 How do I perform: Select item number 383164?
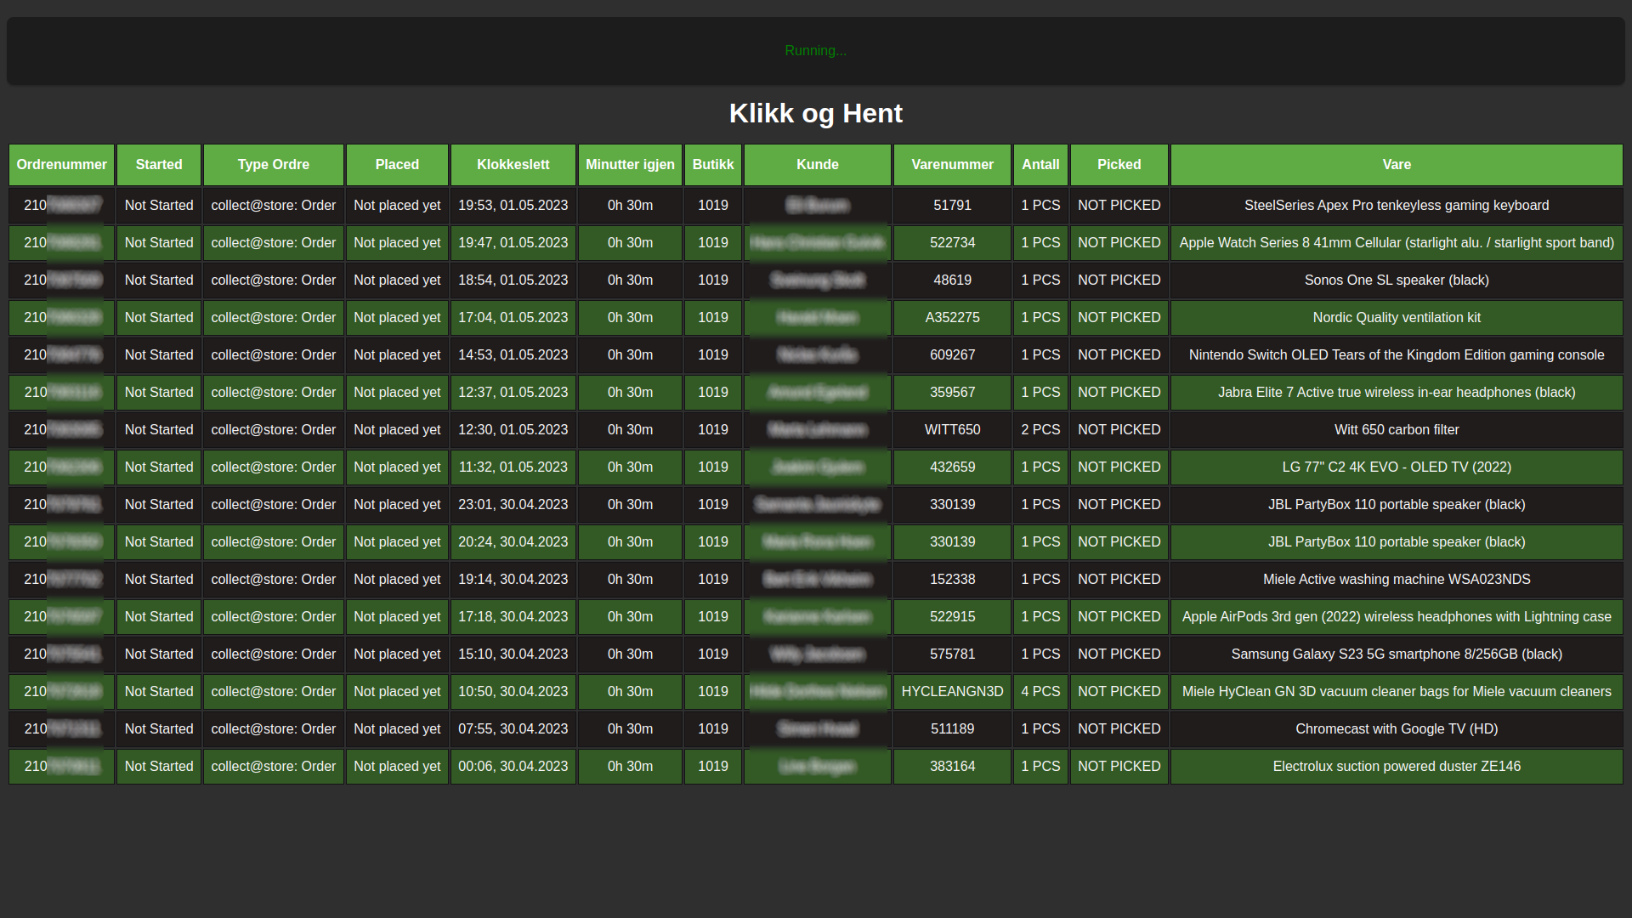point(952,767)
